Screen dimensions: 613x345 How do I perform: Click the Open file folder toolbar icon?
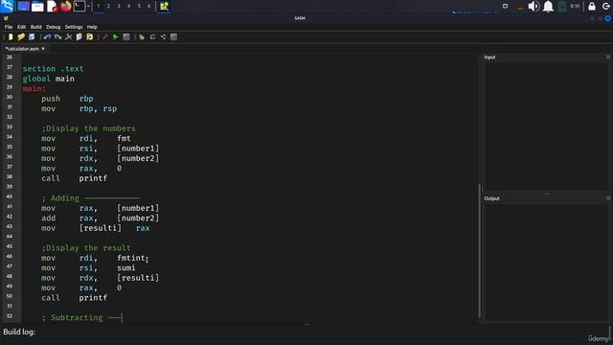click(x=21, y=36)
